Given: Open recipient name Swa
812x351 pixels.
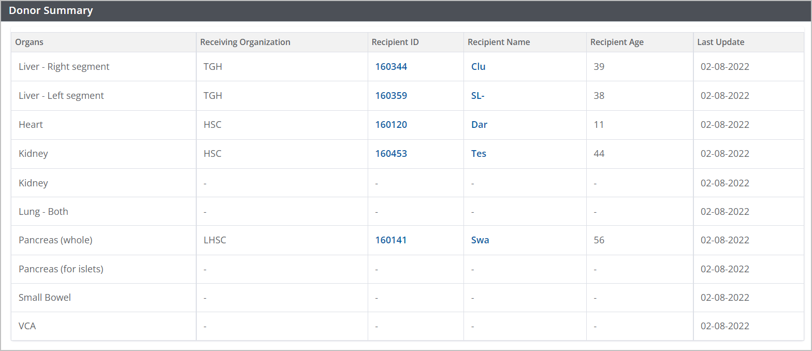Looking at the screenshot, I should point(480,240).
